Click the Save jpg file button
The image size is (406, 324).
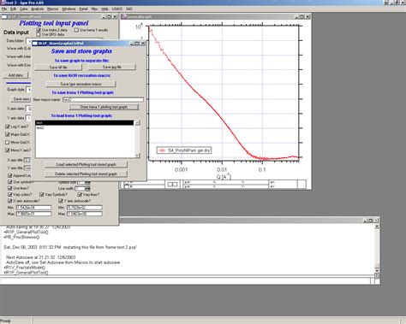(112, 68)
